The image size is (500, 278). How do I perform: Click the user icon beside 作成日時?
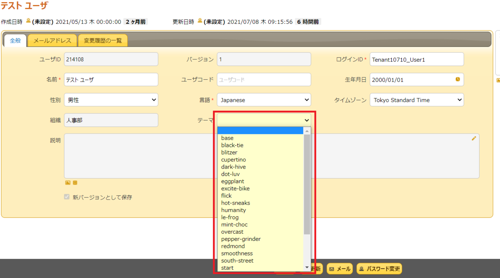click(28, 21)
